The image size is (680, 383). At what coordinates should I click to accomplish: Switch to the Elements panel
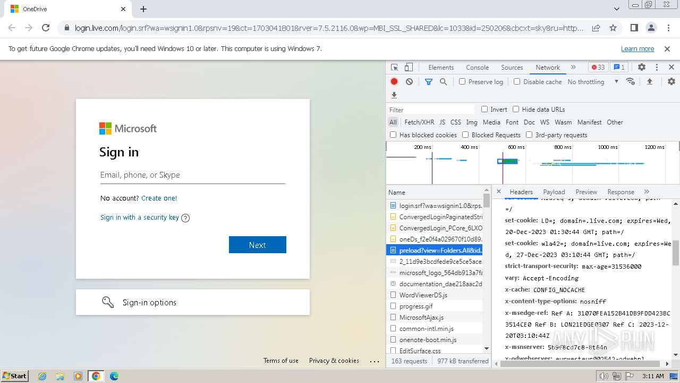(x=441, y=68)
